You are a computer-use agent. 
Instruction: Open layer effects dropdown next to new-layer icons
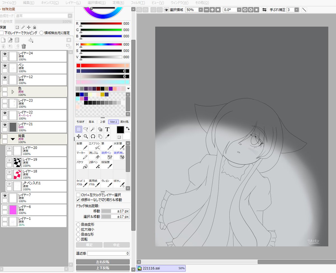tap(31, 40)
